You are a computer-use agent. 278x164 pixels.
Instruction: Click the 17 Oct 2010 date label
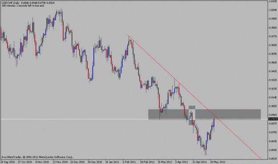(x=25, y=162)
